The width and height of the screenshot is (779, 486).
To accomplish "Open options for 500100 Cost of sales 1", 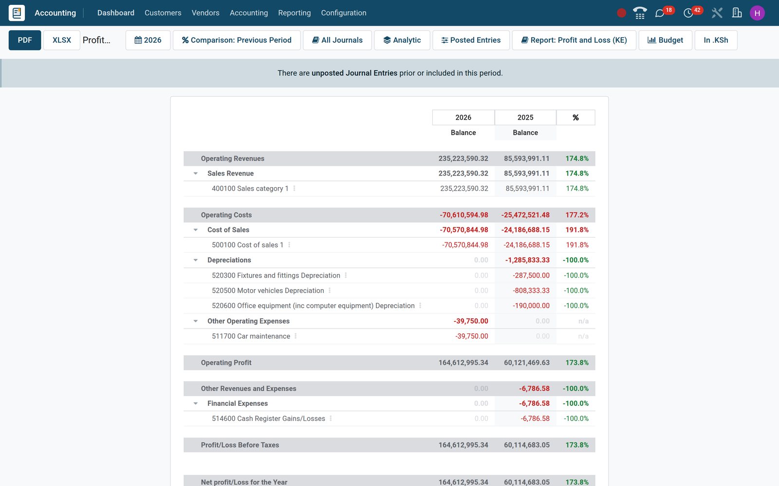I will tap(289, 245).
